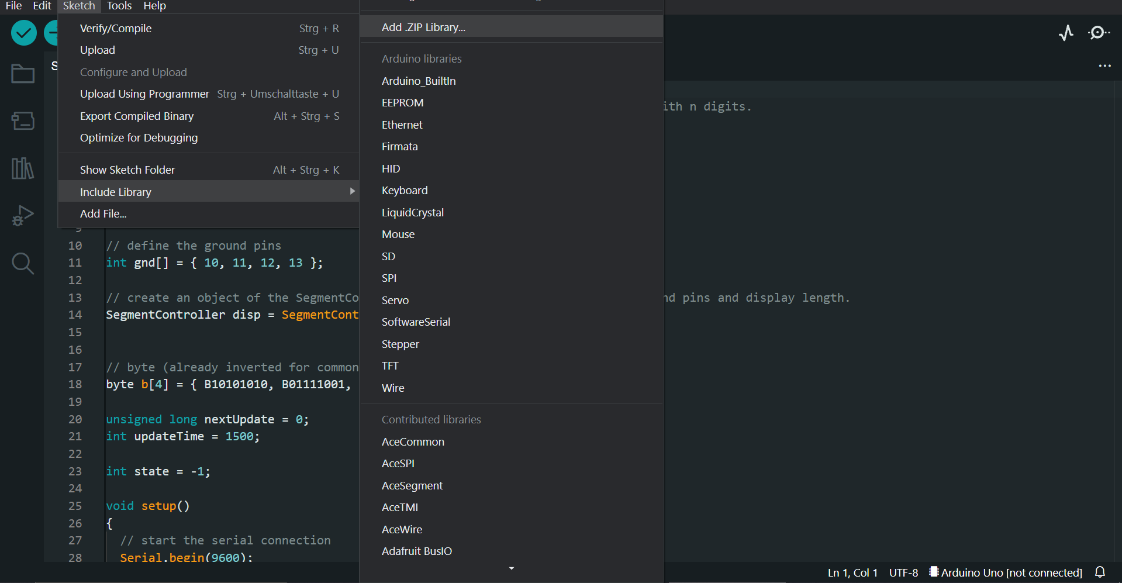
Task: Click the scroll-down chevron below Adafruit BusIO
Action: point(511,568)
